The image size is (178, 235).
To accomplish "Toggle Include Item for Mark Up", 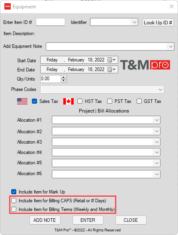I will pos(14,192).
